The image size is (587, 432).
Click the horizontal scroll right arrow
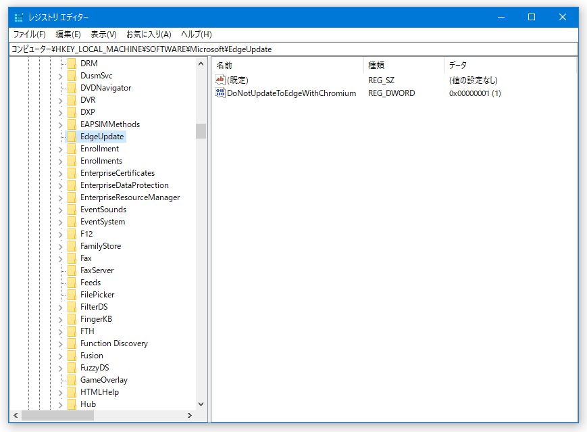coord(189,416)
